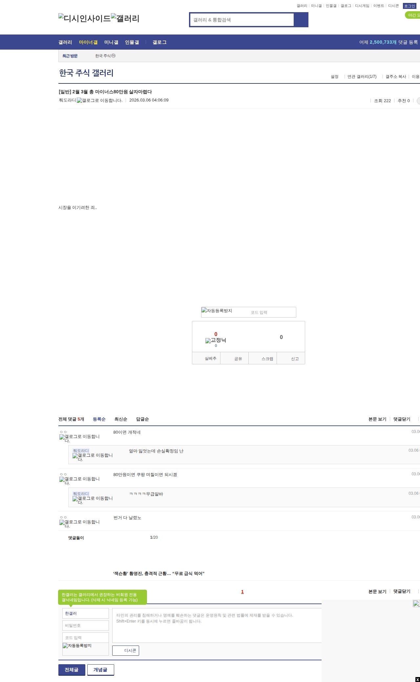Open gallog icon on reply '얼마 잃엇는데 손실확정임 난'

(93, 457)
